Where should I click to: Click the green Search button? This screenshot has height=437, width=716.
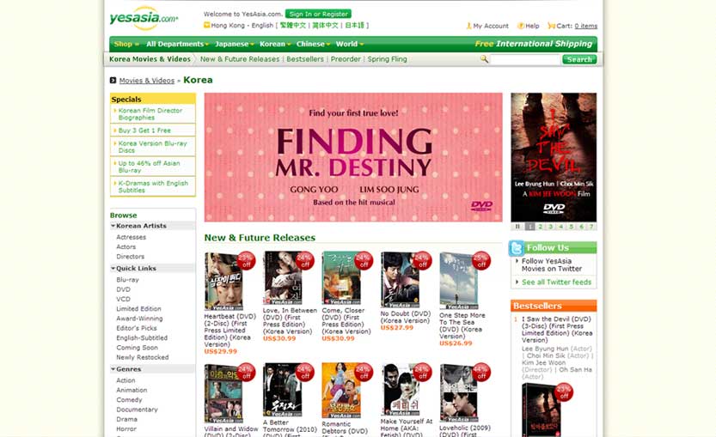coord(579,59)
